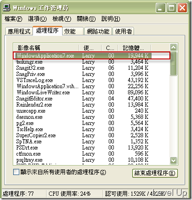Select the taskmgr.exe process
The width and height of the screenshot is (192, 200).
point(29,62)
